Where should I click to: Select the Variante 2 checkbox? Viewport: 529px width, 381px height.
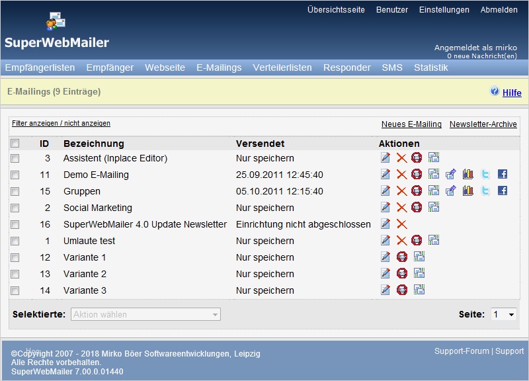point(15,274)
